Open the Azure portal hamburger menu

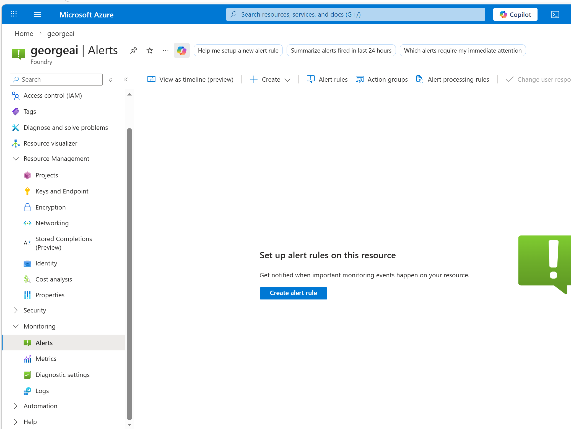tap(37, 14)
